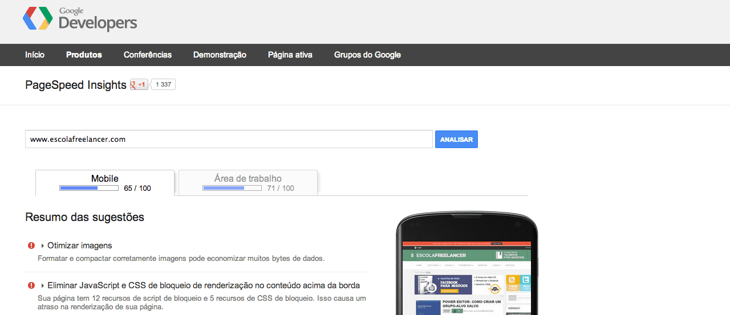Focus the URL field with www.escolafreelancer.com
Viewport: 730px width, 315px height.
pos(229,139)
